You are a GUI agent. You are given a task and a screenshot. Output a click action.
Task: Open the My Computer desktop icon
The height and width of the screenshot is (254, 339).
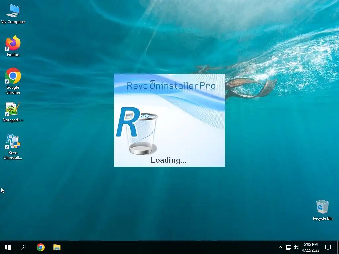pos(13,14)
